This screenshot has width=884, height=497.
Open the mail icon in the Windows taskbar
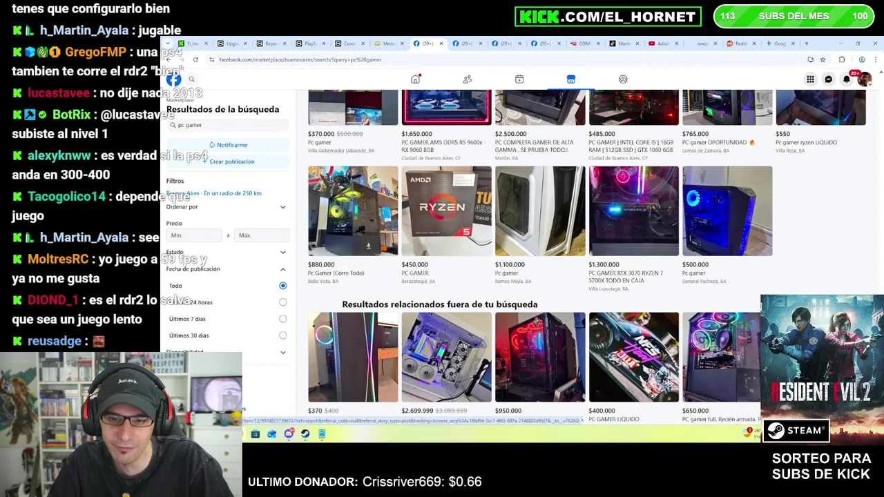272,434
